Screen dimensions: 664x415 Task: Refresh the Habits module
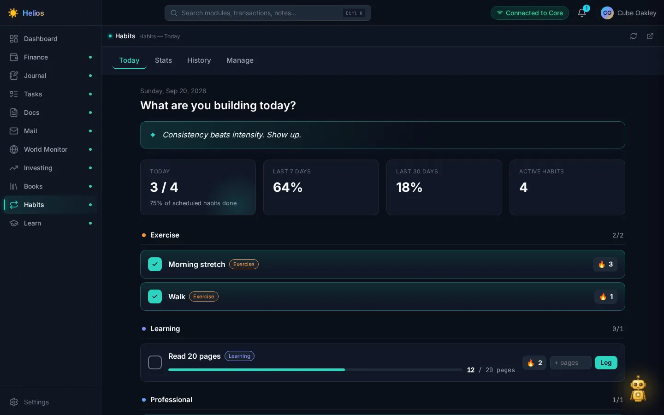(x=634, y=36)
